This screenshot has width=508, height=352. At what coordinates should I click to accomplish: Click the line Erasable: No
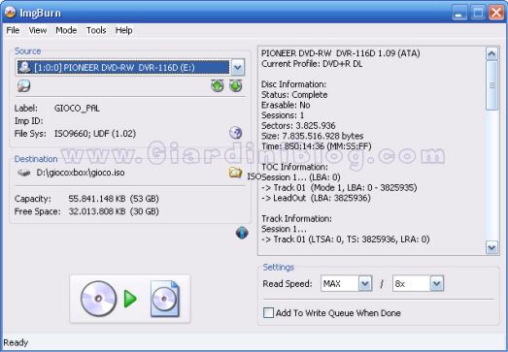tap(286, 105)
